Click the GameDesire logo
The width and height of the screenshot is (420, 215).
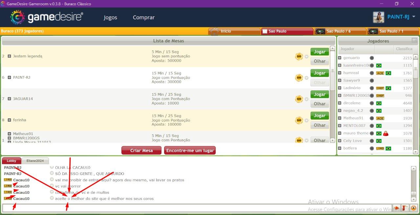(x=47, y=17)
